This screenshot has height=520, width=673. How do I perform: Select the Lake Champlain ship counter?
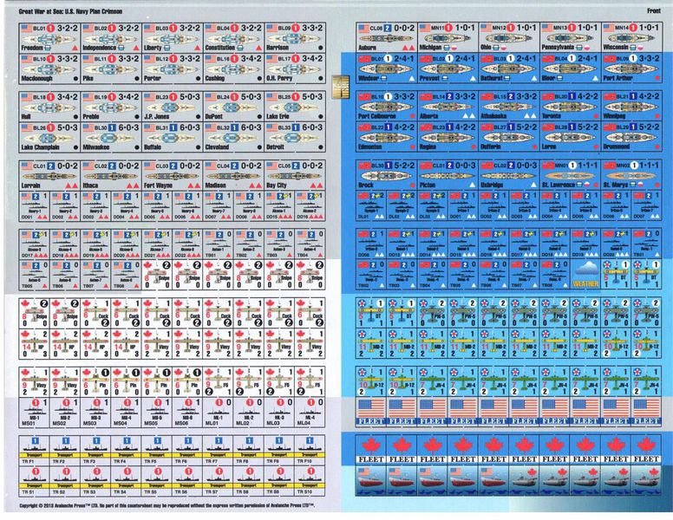(49, 137)
